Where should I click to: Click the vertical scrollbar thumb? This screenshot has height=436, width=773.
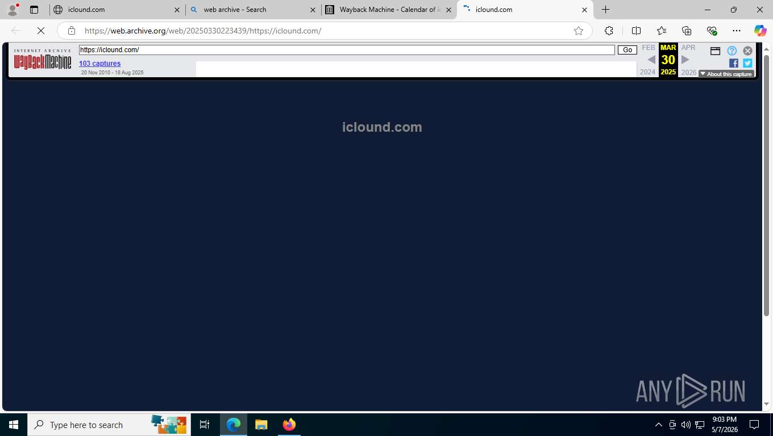click(x=766, y=186)
